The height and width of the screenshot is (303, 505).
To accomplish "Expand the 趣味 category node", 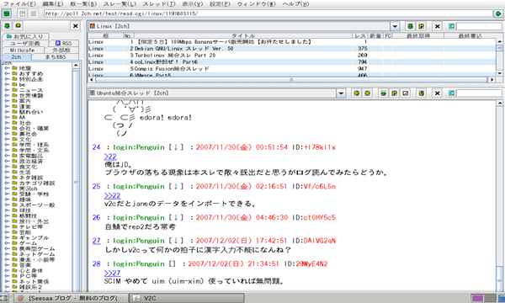I will coord(7,199).
